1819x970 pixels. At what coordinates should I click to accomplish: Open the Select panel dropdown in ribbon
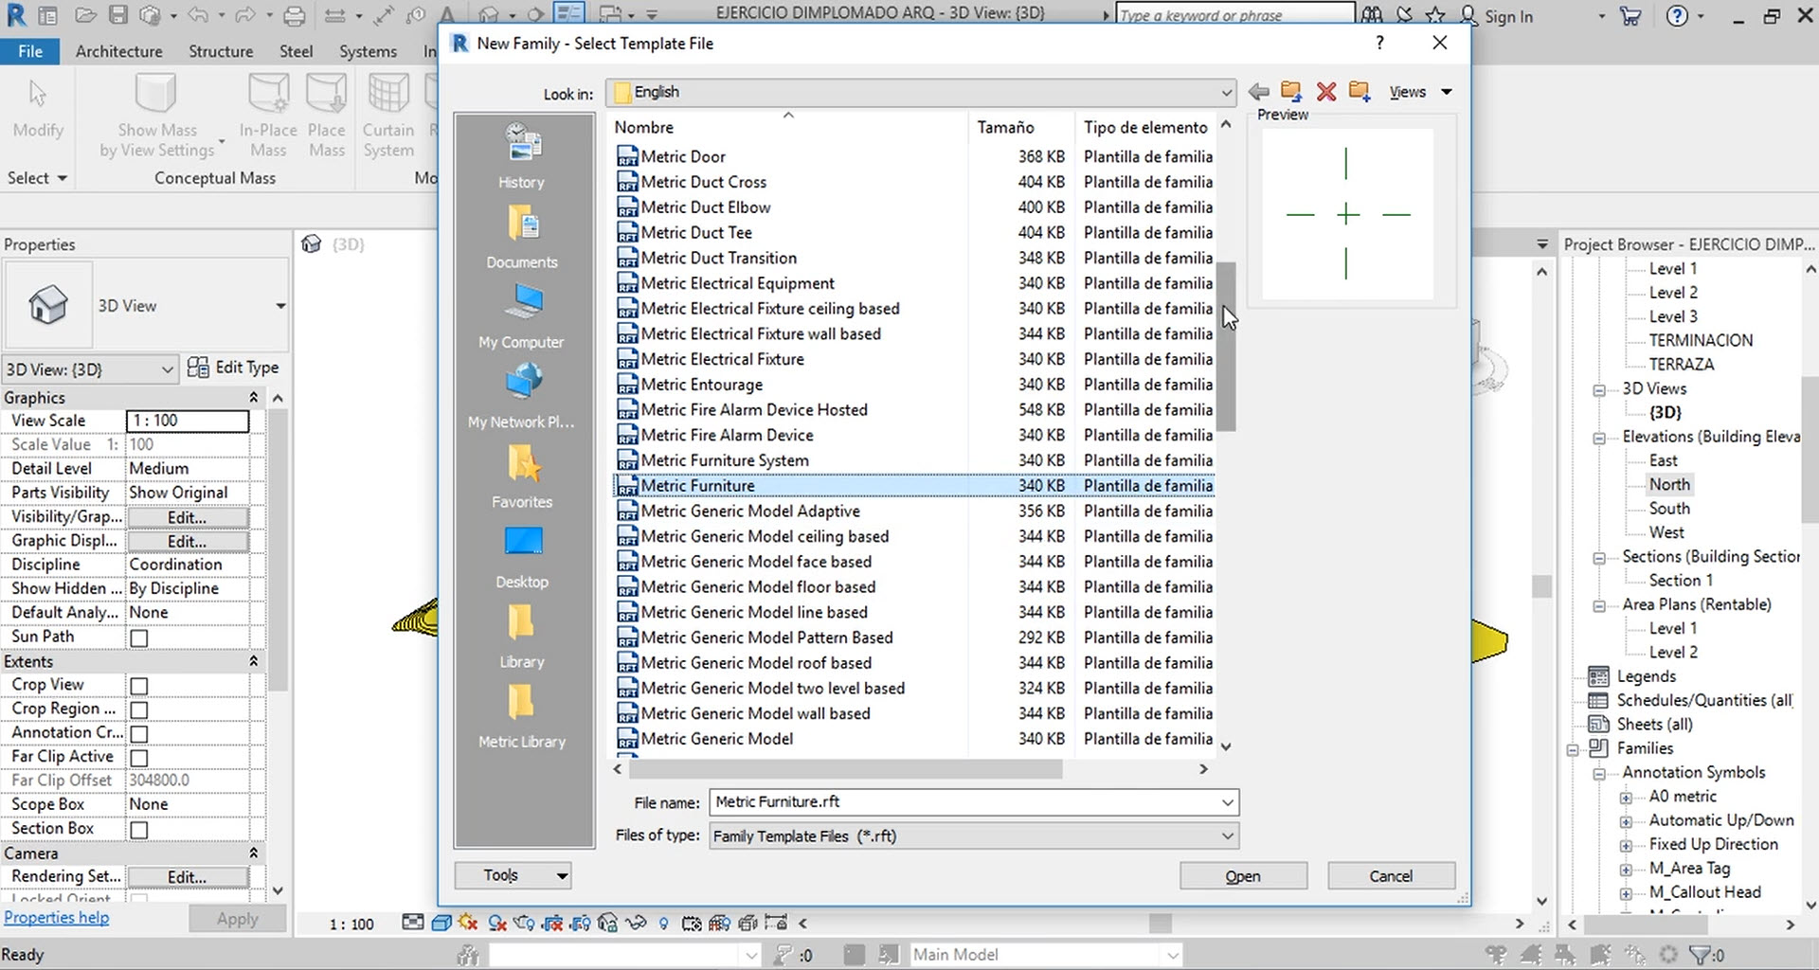pyautogui.click(x=38, y=178)
